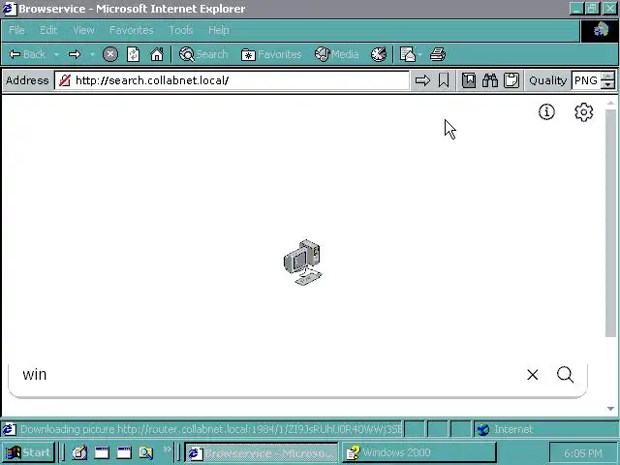Viewport: 620px width, 465px height.
Task: Open the Windows Start button
Action: coord(28,452)
